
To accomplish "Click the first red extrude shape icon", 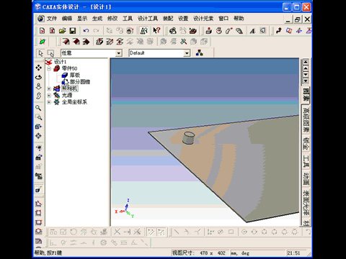I will coord(66,42).
